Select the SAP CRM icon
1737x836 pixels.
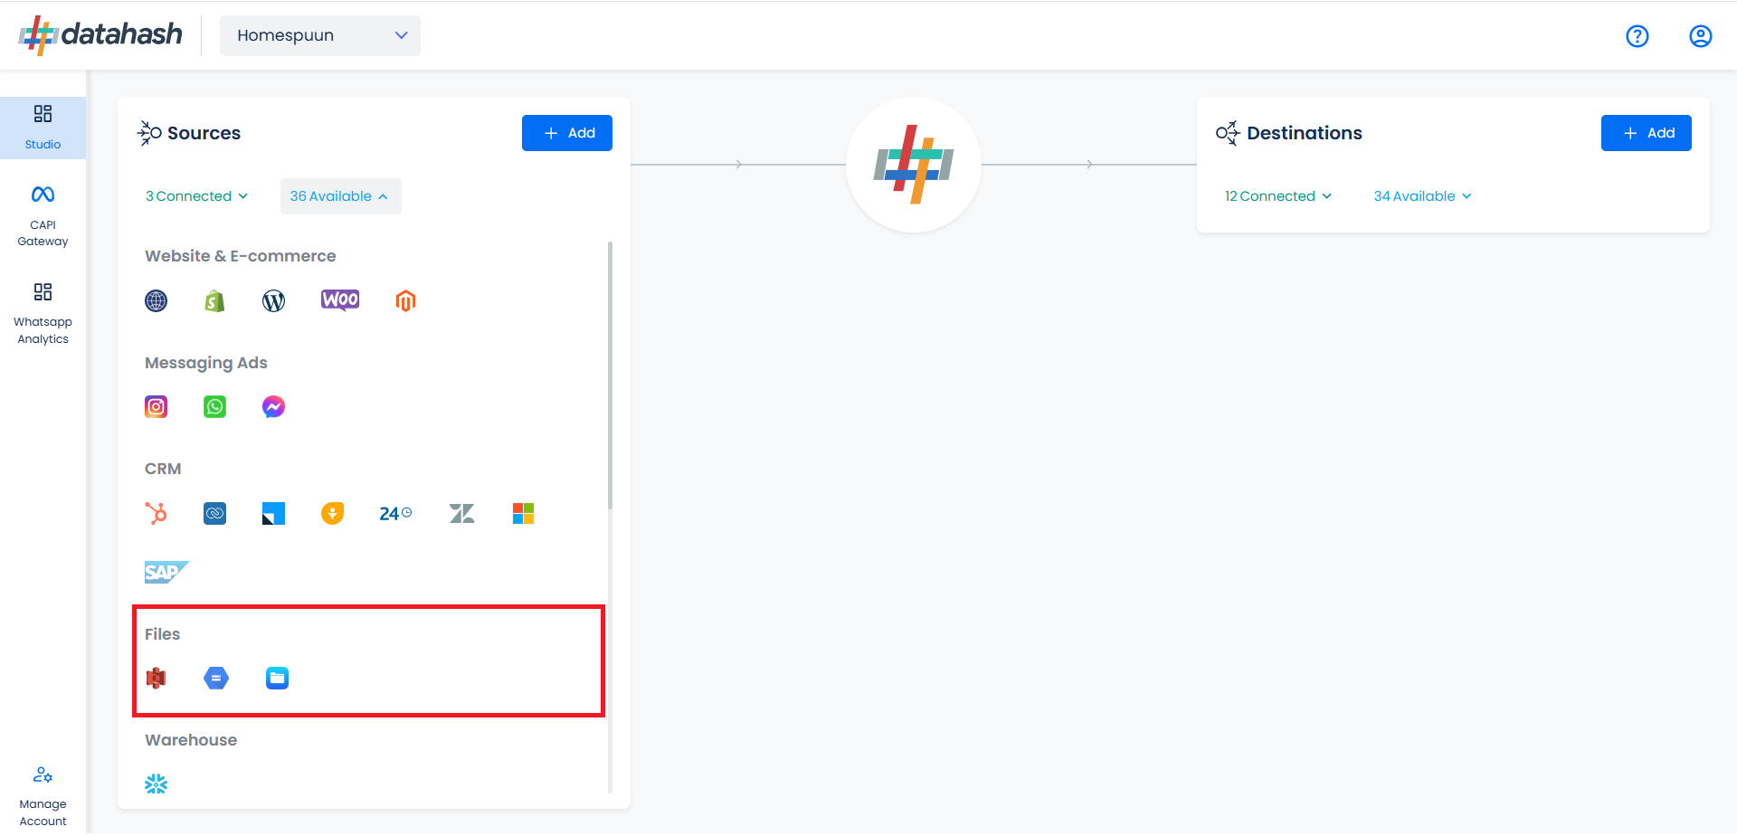click(x=166, y=572)
